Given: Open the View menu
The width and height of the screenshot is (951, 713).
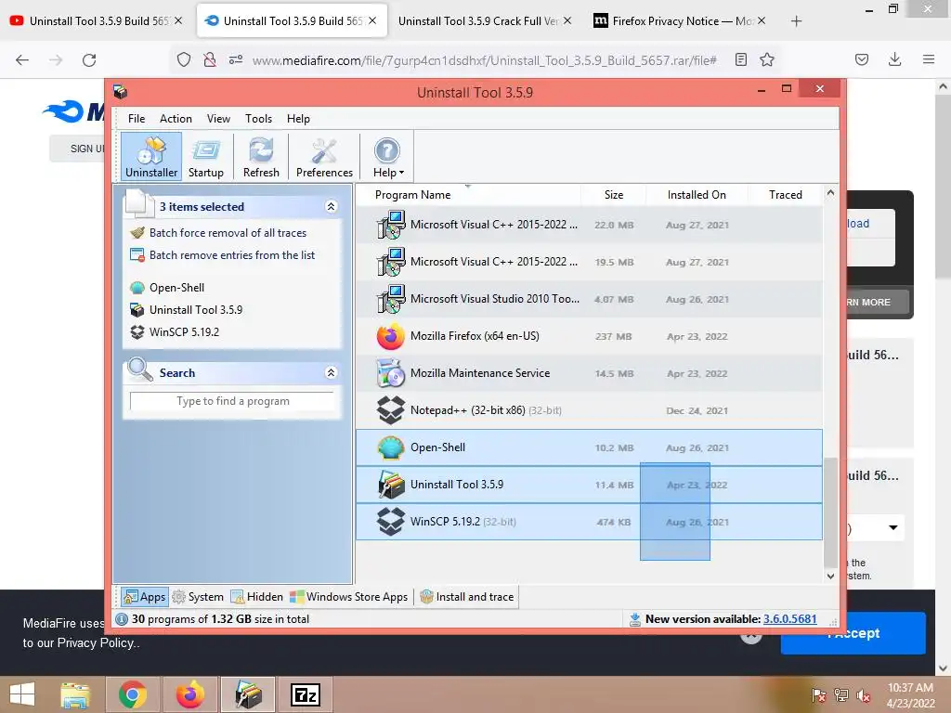Looking at the screenshot, I should click(218, 119).
